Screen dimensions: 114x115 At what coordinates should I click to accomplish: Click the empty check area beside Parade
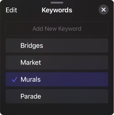(x=14, y=96)
